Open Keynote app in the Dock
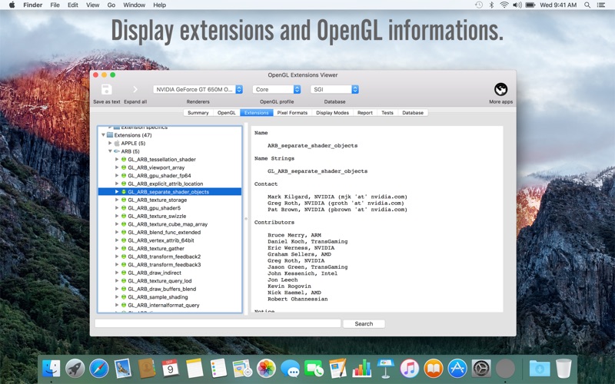615x384 pixels. click(x=386, y=369)
